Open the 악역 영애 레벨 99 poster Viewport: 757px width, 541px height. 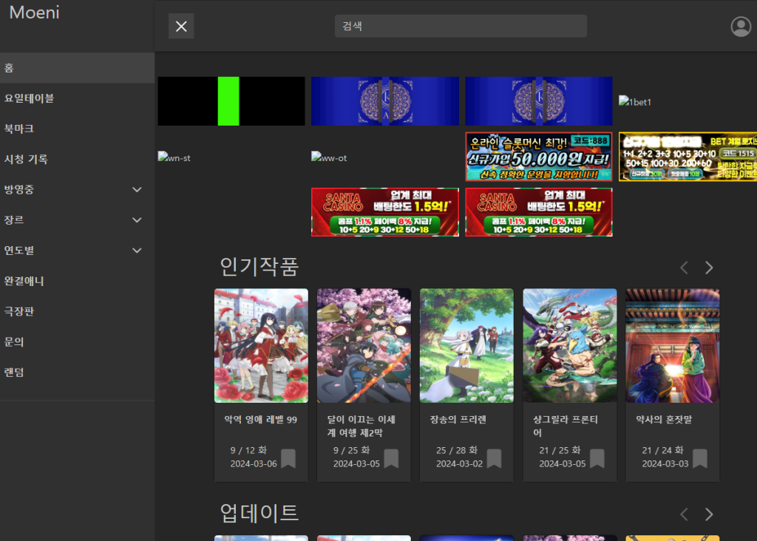(261, 346)
